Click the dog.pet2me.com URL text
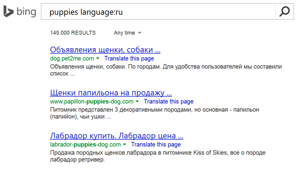306x173 pixels. point(72,58)
